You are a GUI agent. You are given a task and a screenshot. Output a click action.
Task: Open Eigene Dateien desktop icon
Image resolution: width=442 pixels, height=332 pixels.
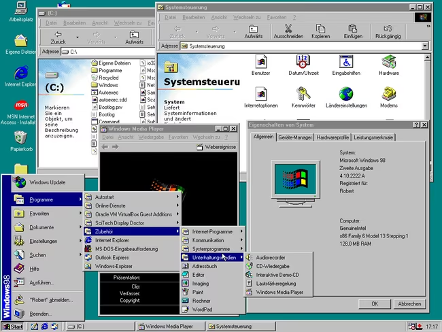tap(20, 45)
